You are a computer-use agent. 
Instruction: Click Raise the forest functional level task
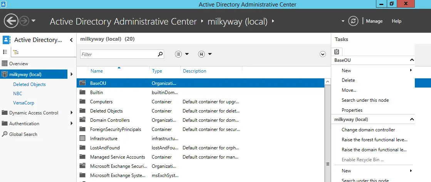click(x=374, y=140)
